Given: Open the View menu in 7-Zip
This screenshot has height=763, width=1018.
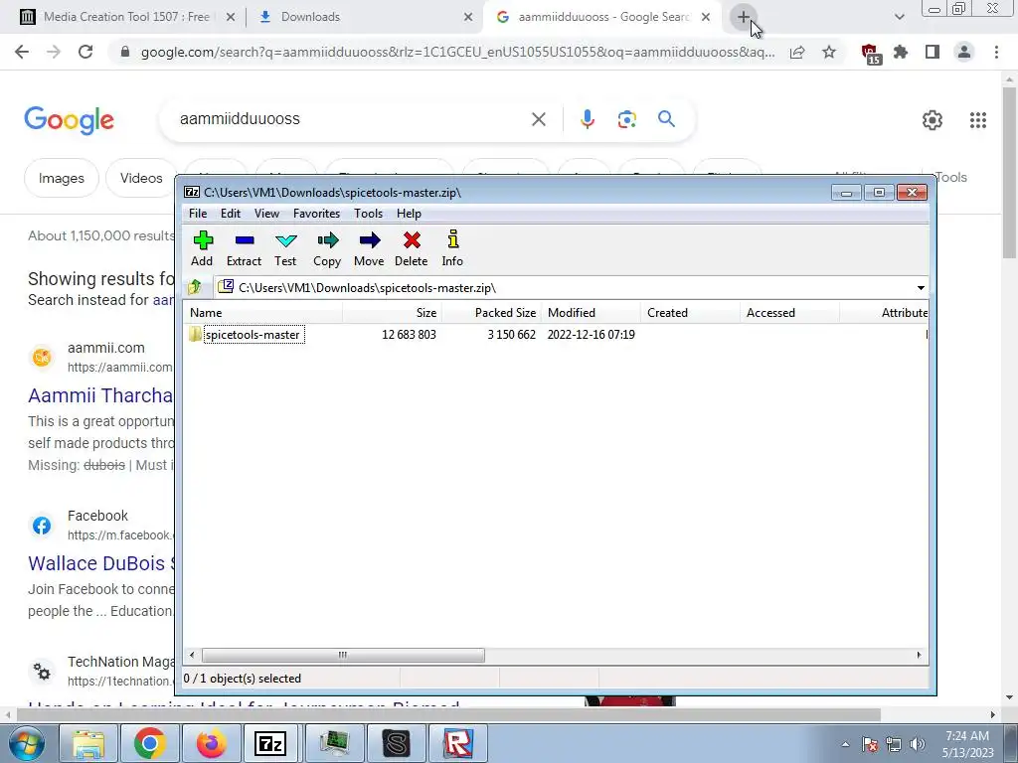Looking at the screenshot, I should click(x=266, y=214).
